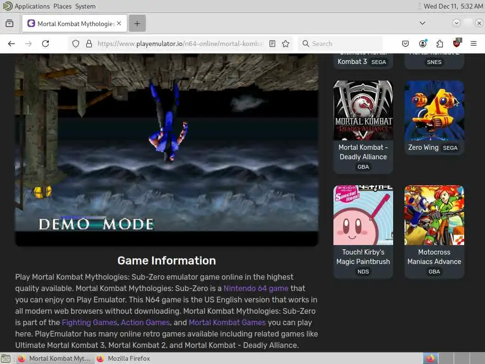Click the Game Information heading
Viewport: 485px width, 364px height.
[x=167, y=261]
